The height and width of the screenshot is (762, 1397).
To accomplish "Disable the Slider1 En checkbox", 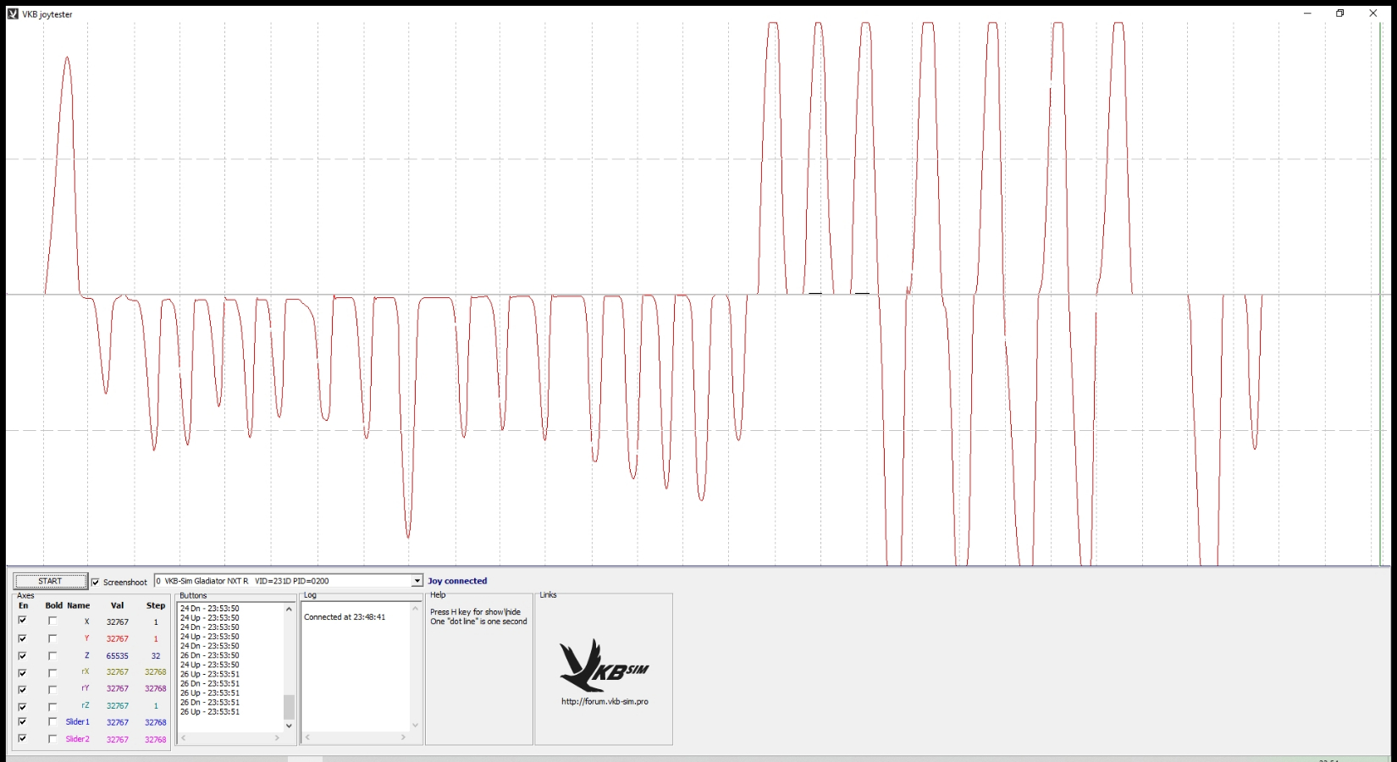I will [x=23, y=722].
